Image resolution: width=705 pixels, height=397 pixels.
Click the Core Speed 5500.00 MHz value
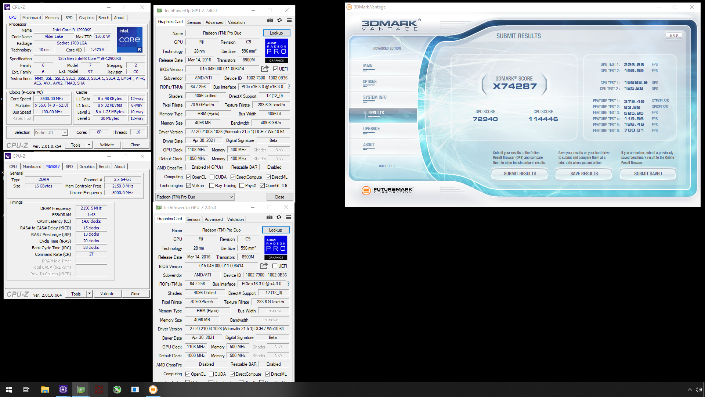tap(52, 99)
